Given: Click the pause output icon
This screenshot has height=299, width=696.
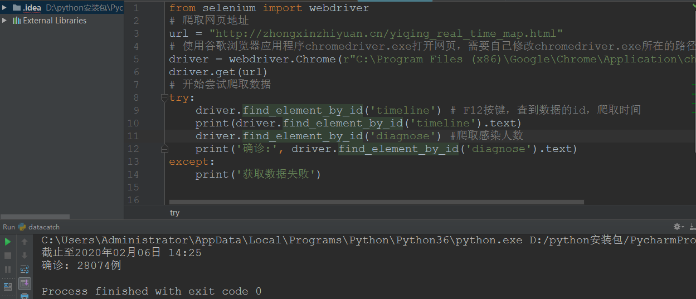Looking at the screenshot, I should pos(8,269).
